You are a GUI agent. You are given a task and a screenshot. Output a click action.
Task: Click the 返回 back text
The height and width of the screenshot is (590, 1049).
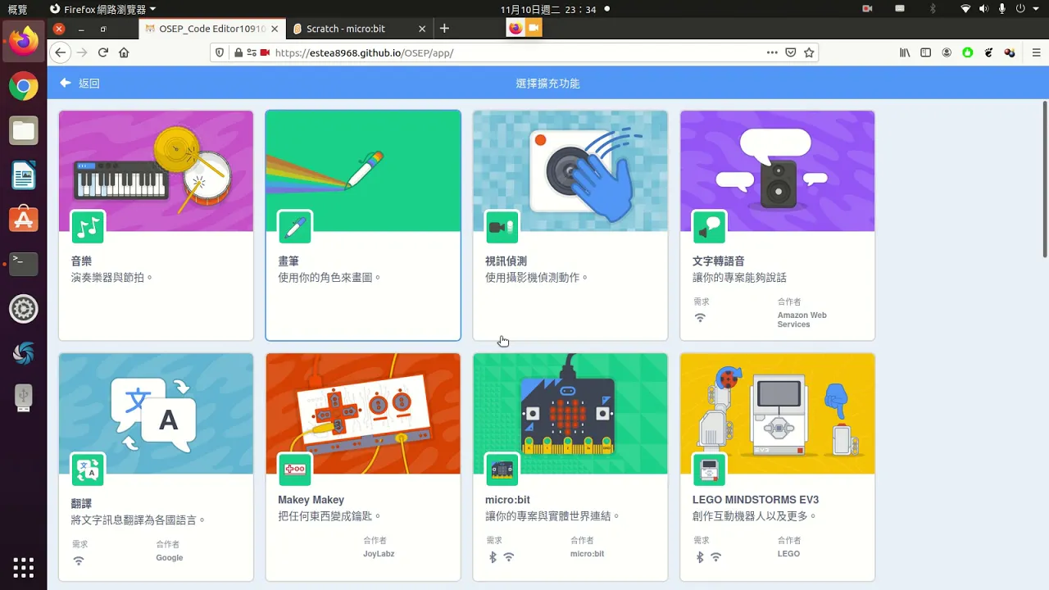pyautogui.click(x=89, y=84)
